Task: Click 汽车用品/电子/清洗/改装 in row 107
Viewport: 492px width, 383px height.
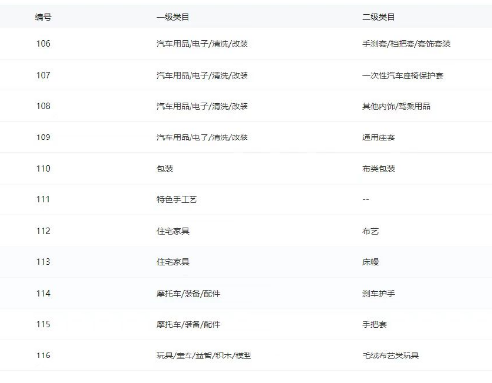Action: click(202, 75)
